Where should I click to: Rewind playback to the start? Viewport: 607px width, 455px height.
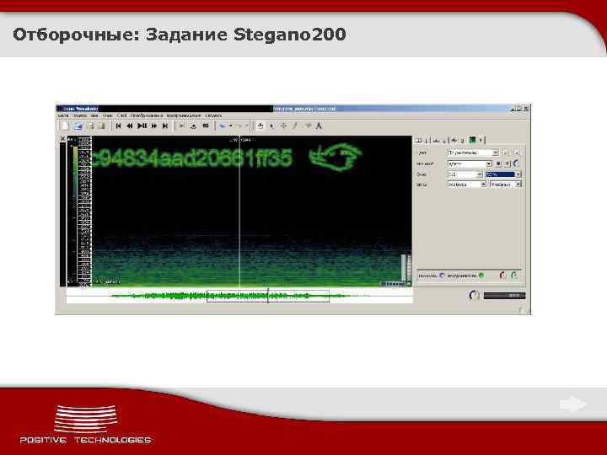click(119, 126)
